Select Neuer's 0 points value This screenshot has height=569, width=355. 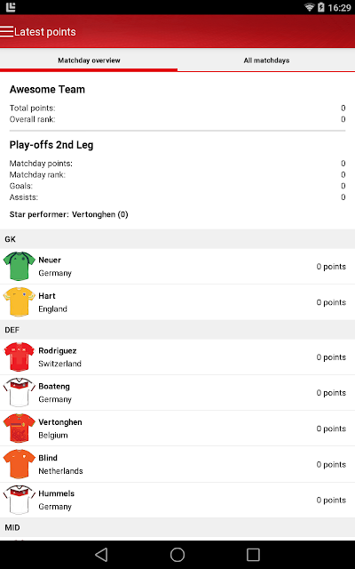(331, 267)
